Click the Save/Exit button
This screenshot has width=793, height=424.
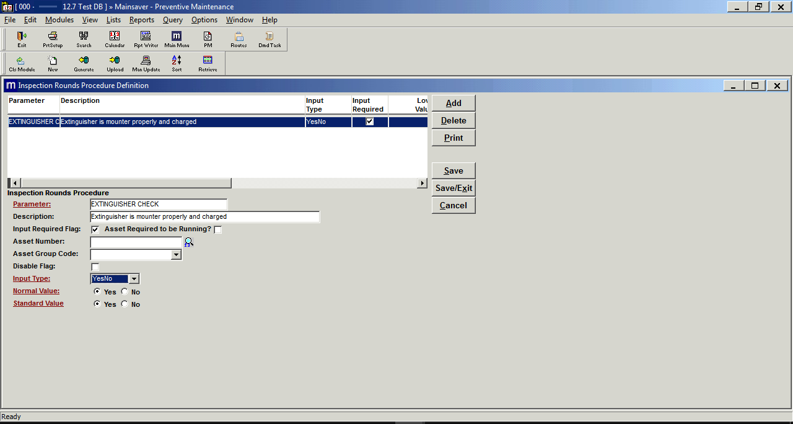tap(453, 188)
